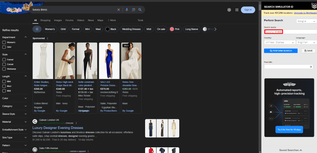Click the Sign in button

248,10
